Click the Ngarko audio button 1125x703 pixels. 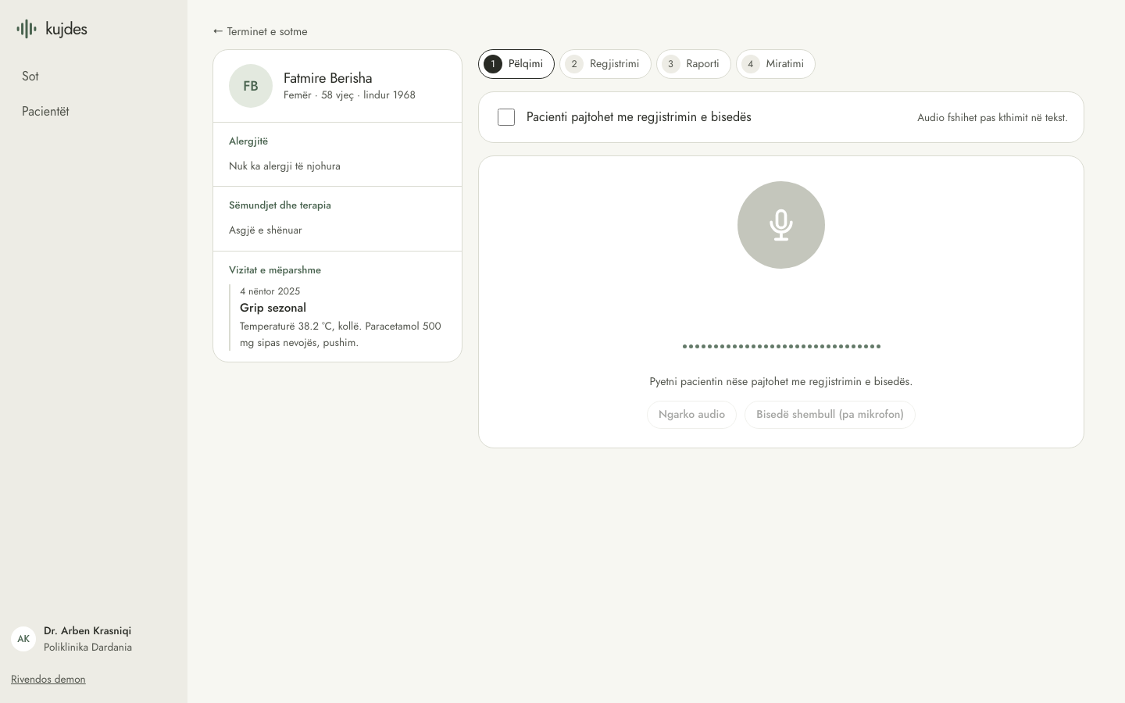tap(691, 414)
